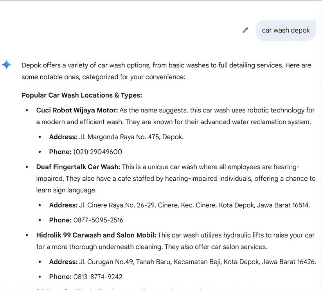This screenshot has height=290, width=322.
Task: Click phone number 0877-5095-2516
Action: 98,220
